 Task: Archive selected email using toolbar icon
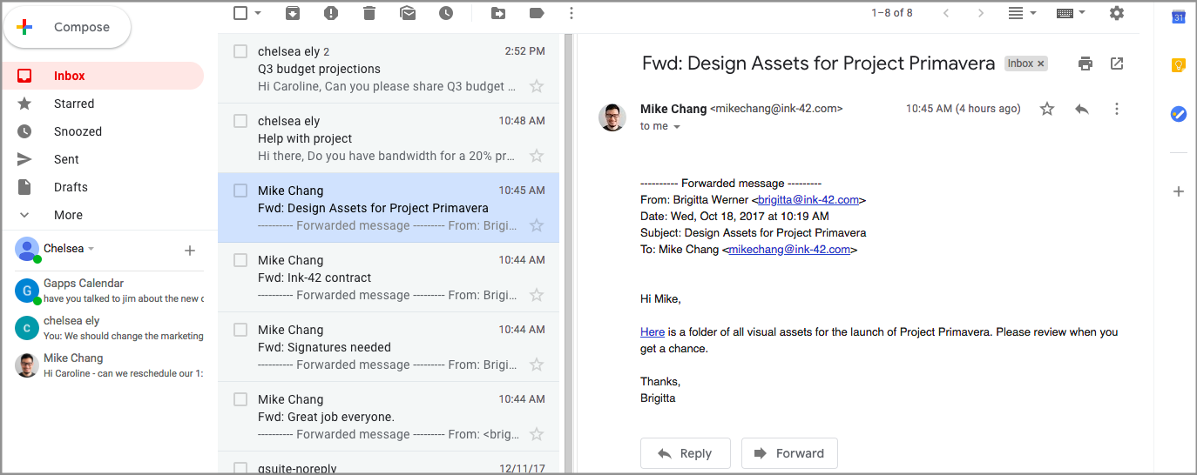(293, 13)
